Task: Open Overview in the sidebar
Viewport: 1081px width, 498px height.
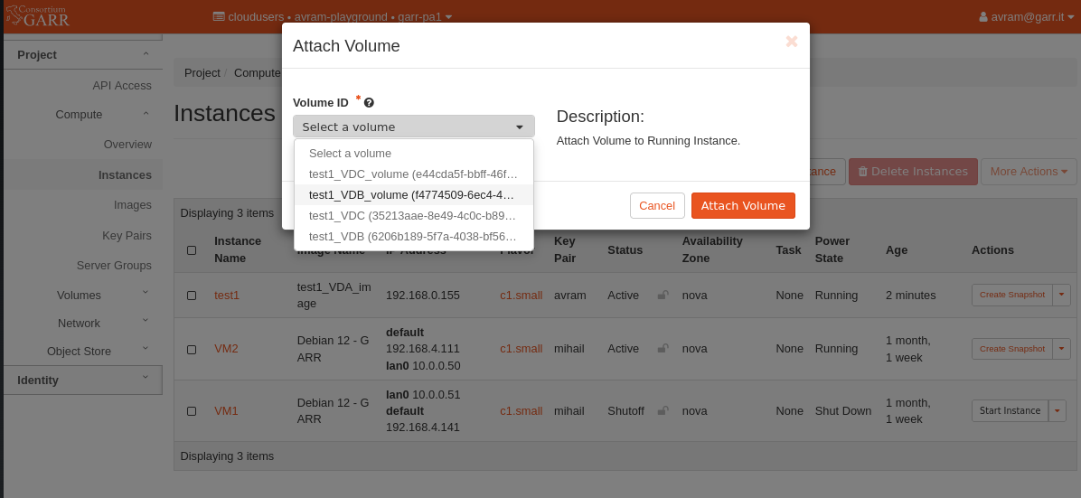Action: (127, 145)
